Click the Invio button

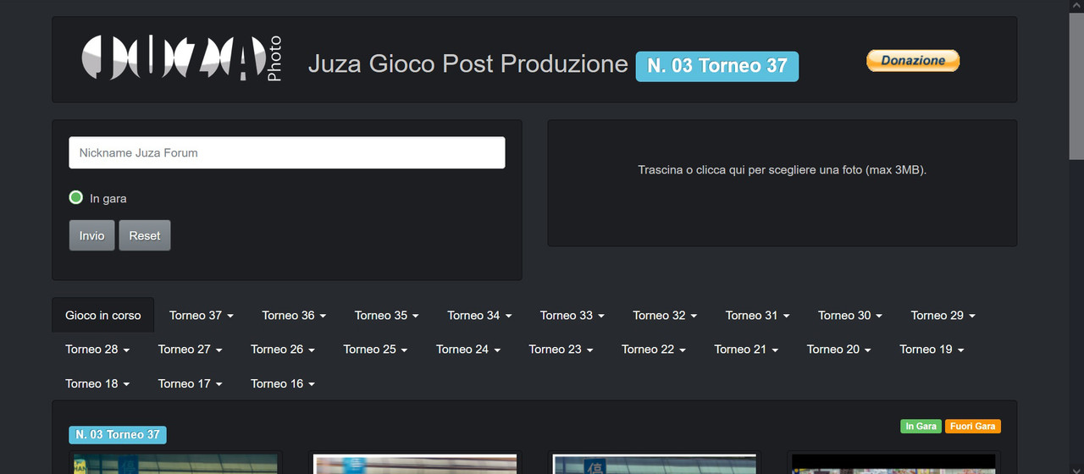pos(91,235)
